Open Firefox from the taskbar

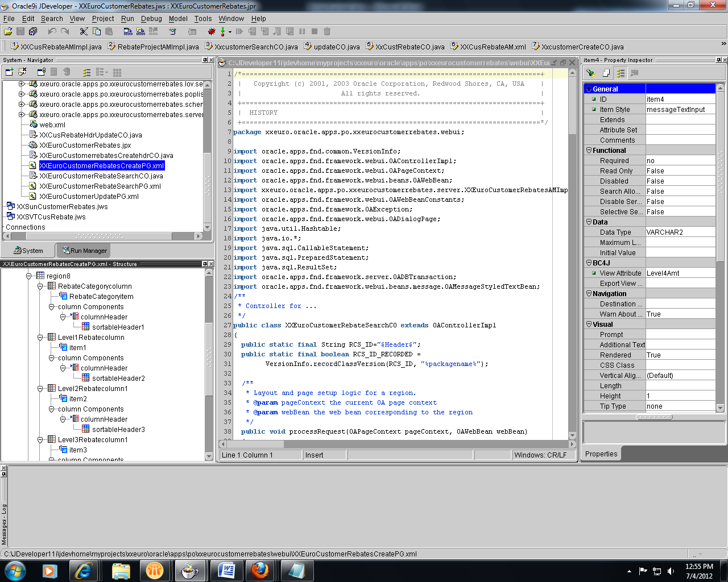pos(260,570)
